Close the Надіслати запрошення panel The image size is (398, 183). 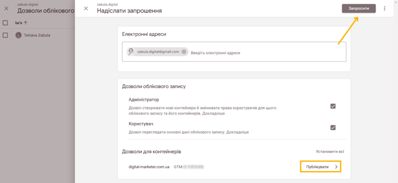tap(86, 9)
